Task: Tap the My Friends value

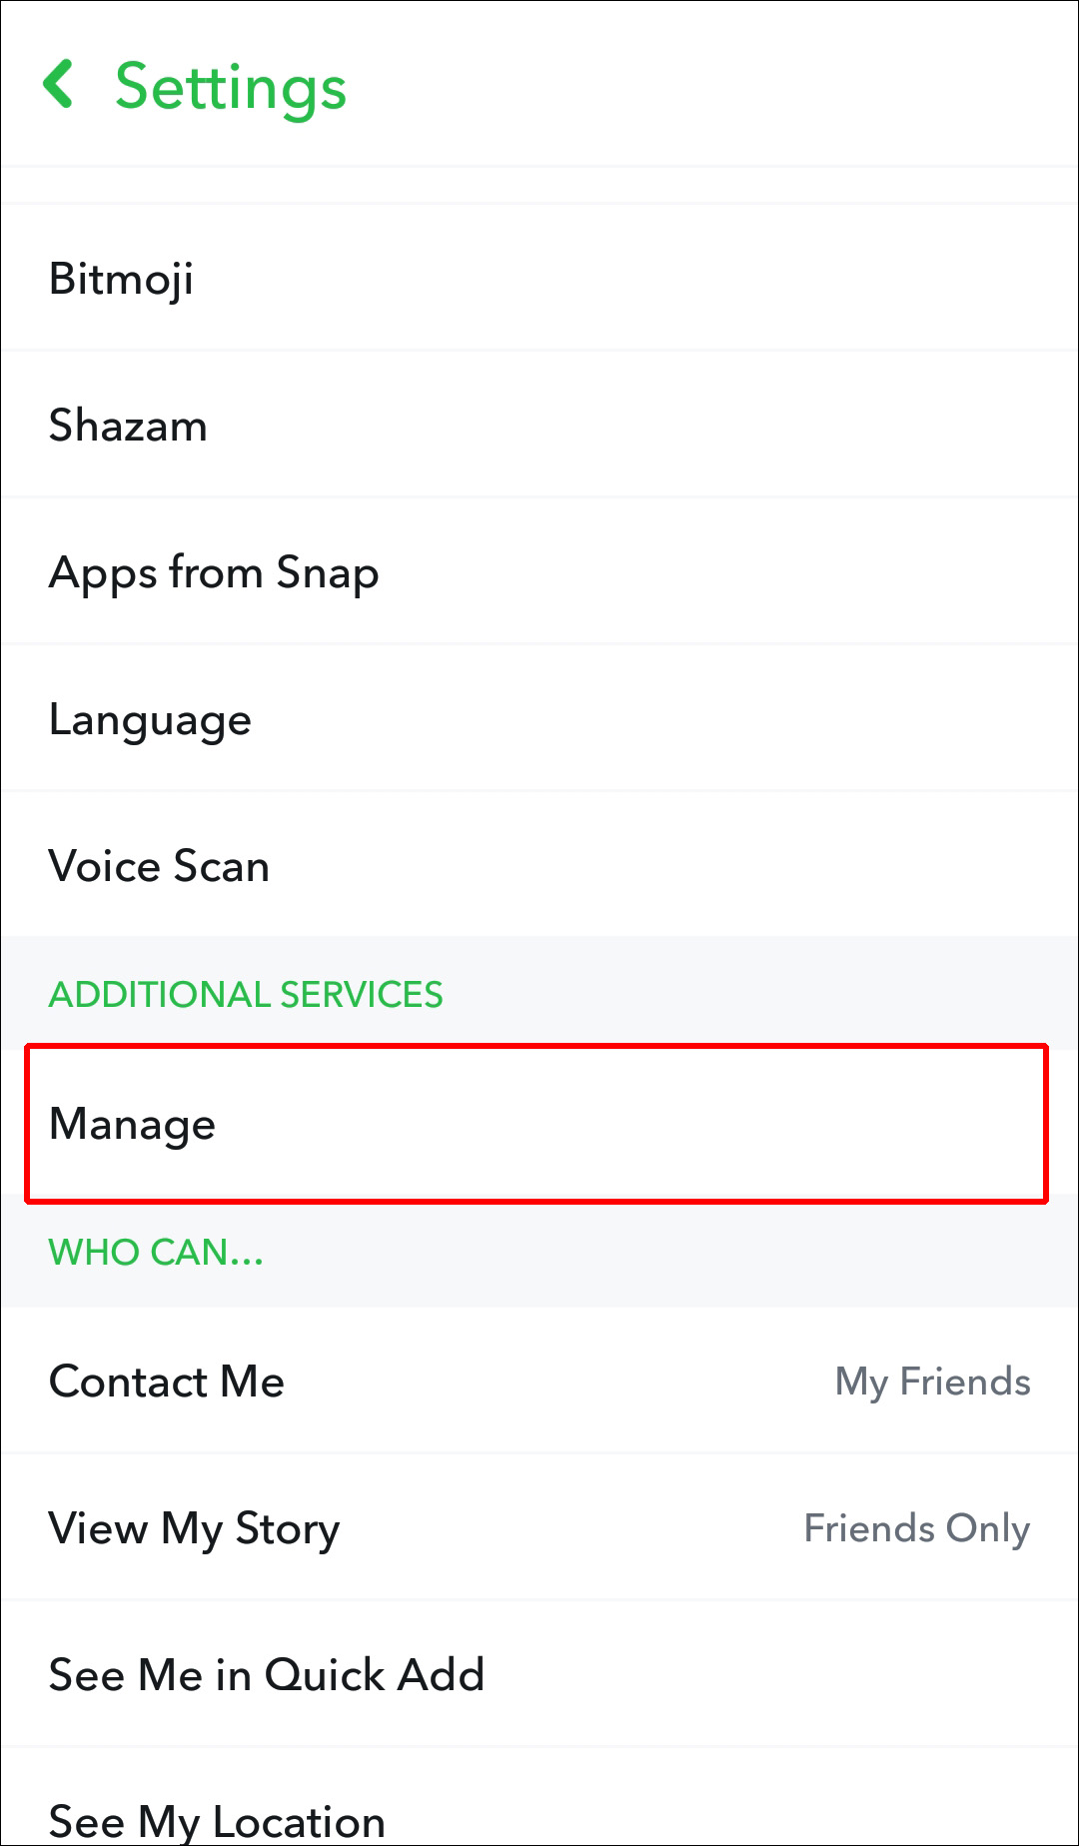Action: [x=932, y=1382]
